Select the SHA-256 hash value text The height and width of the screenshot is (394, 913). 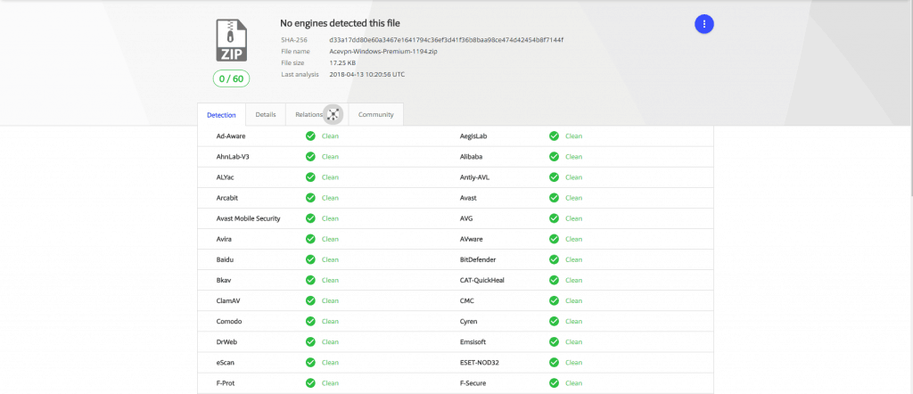coord(446,40)
